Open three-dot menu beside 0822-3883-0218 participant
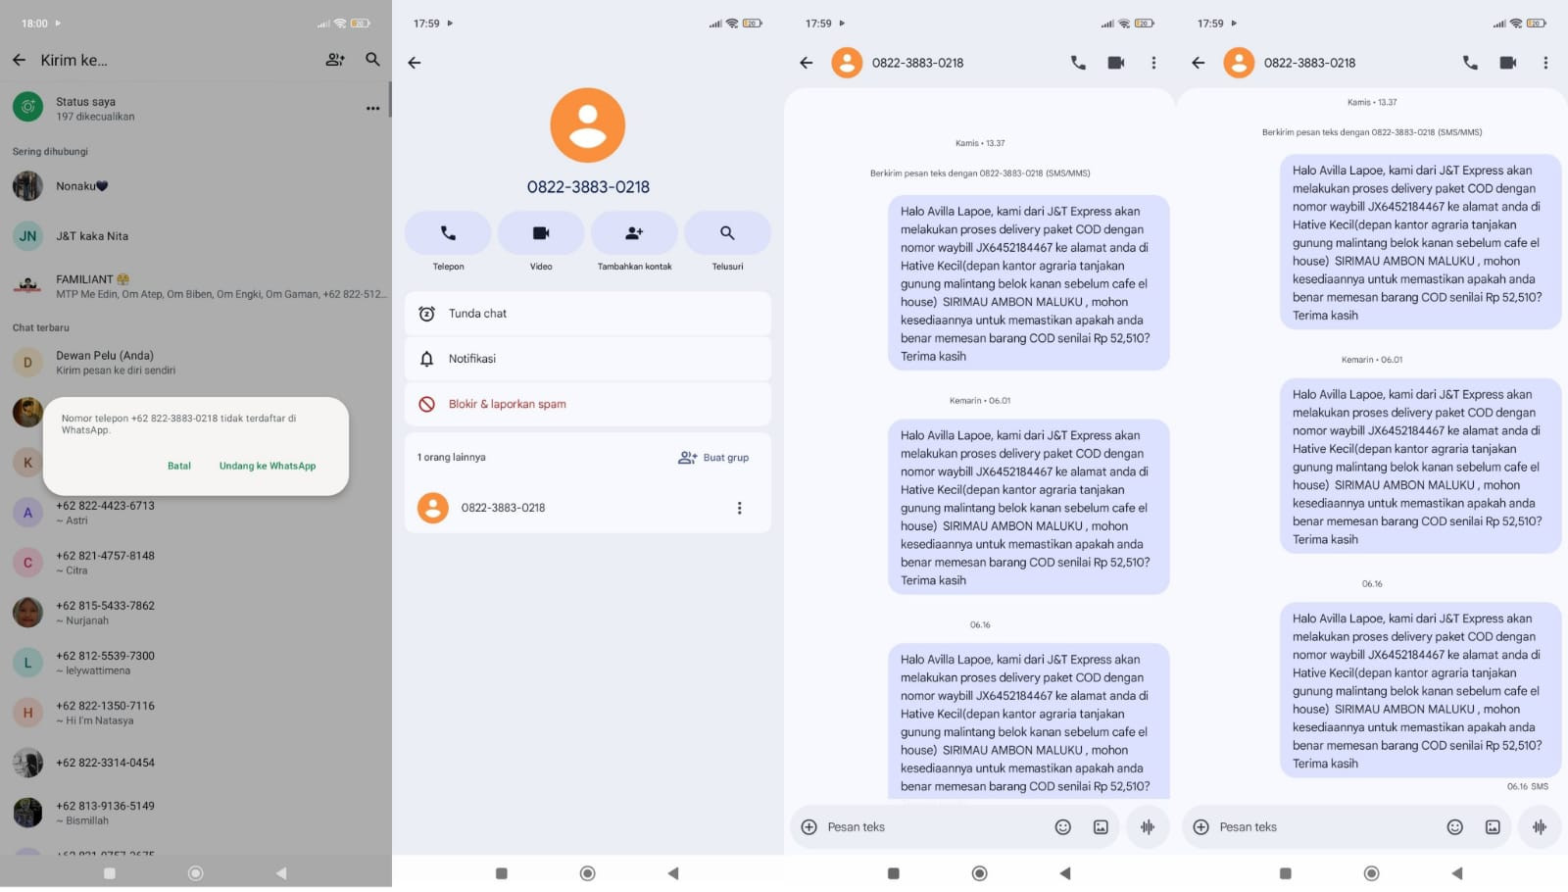The height and width of the screenshot is (892, 1568). coord(739,508)
